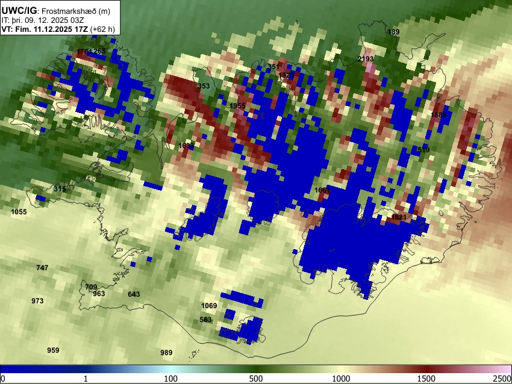Click the 2193 freezing level value

coord(366,59)
